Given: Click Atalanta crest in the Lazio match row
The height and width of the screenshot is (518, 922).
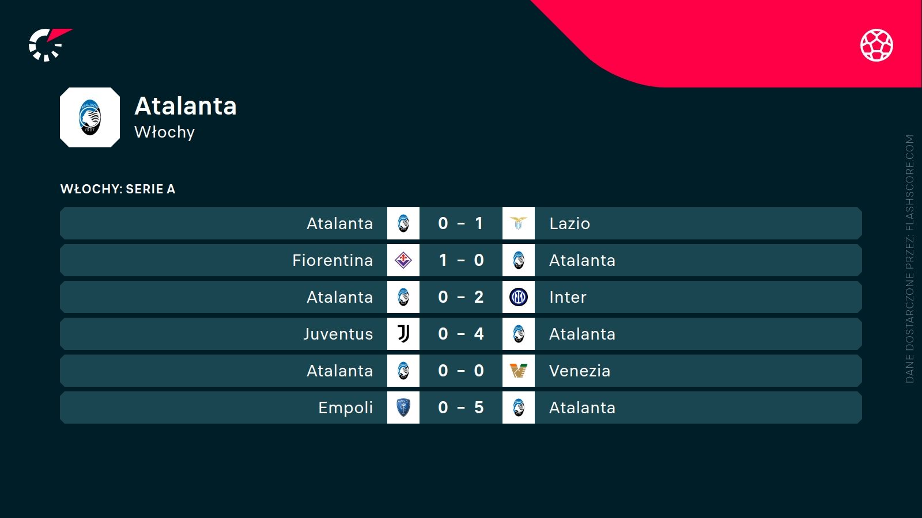Looking at the screenshot, I should click(403, 223).
